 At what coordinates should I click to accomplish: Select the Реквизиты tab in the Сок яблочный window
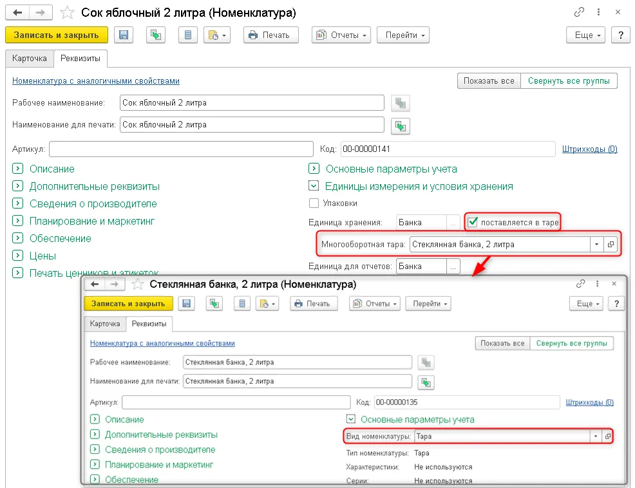tap(81, 59)
